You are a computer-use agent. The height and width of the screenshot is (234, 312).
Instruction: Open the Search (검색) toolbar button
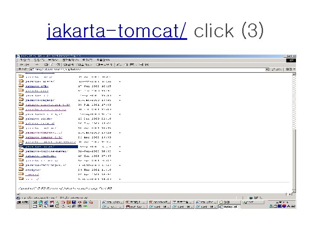pyautogui.click(x=68, y=65)
